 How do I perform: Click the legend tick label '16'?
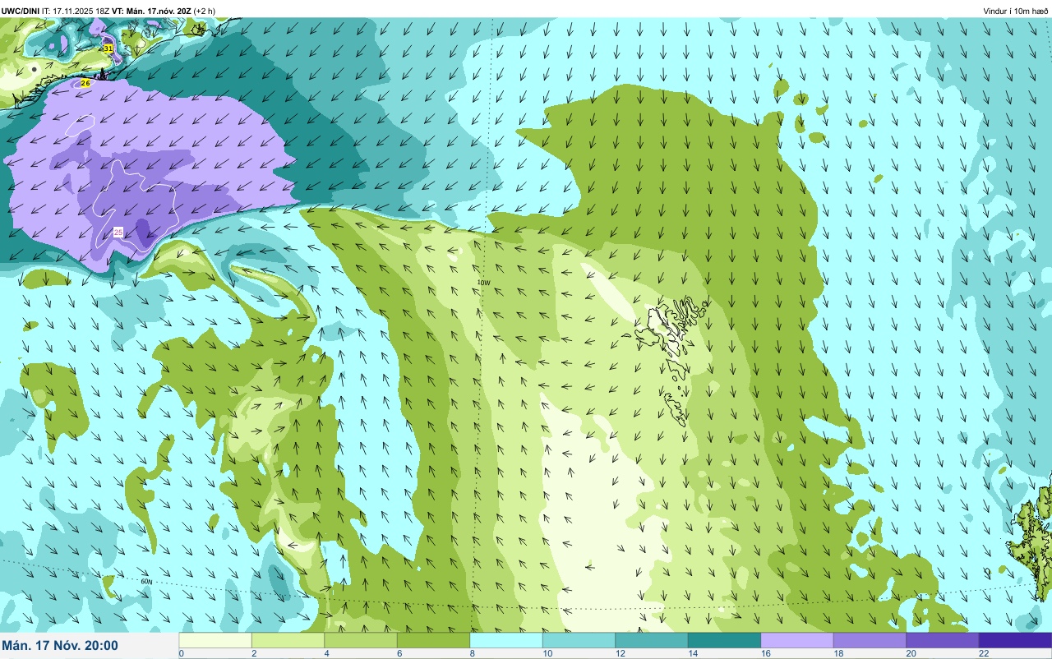pos(764,653)
